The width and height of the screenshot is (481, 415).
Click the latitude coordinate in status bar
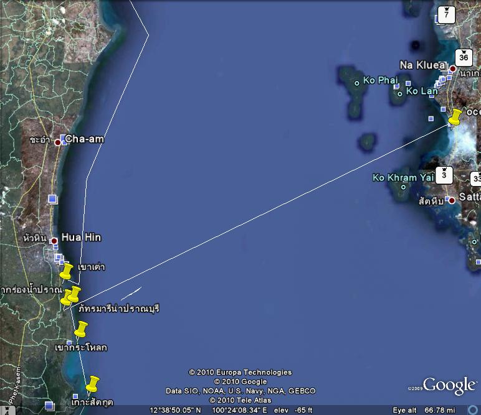point(176,410)
